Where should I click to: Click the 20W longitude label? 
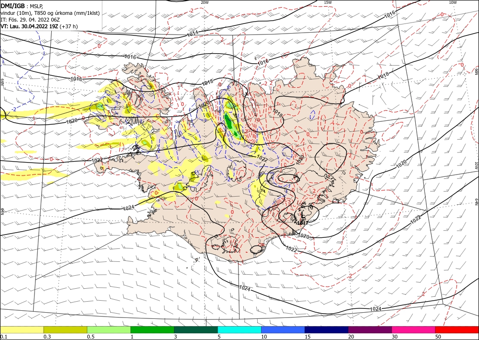tap(205, 2)
